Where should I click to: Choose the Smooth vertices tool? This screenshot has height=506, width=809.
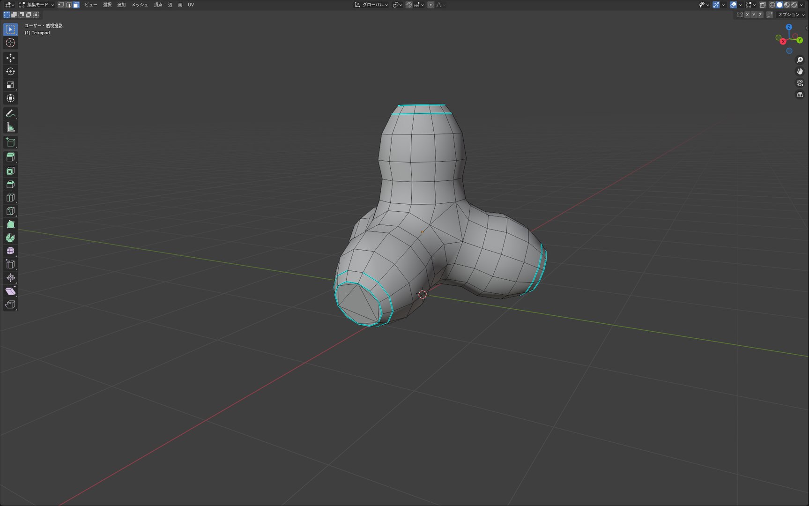click(x=10, y=251)
